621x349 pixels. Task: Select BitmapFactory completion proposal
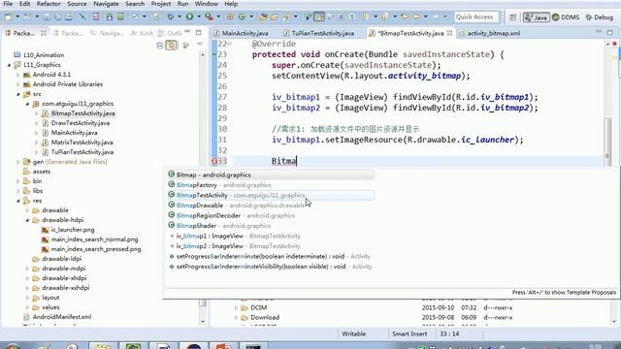(x=271, y=185)
